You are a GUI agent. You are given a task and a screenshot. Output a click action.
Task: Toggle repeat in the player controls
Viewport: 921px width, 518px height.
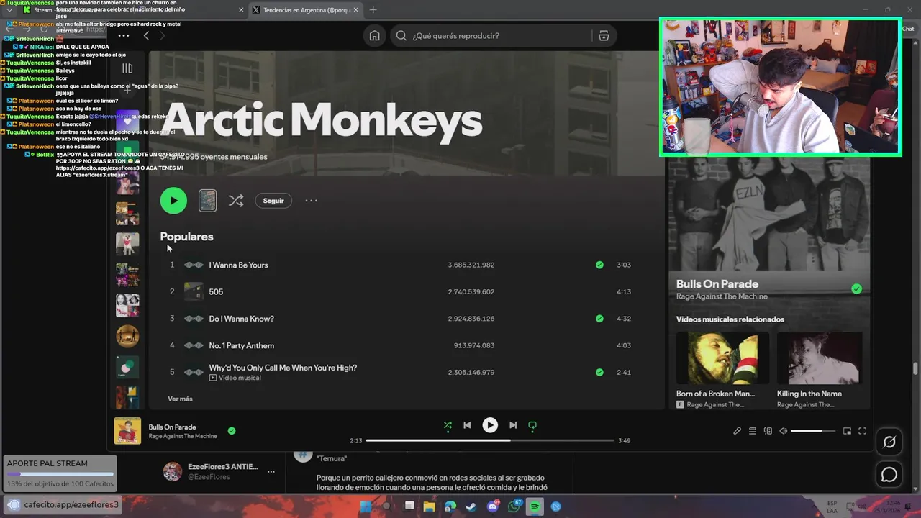[x=532, y=425]
